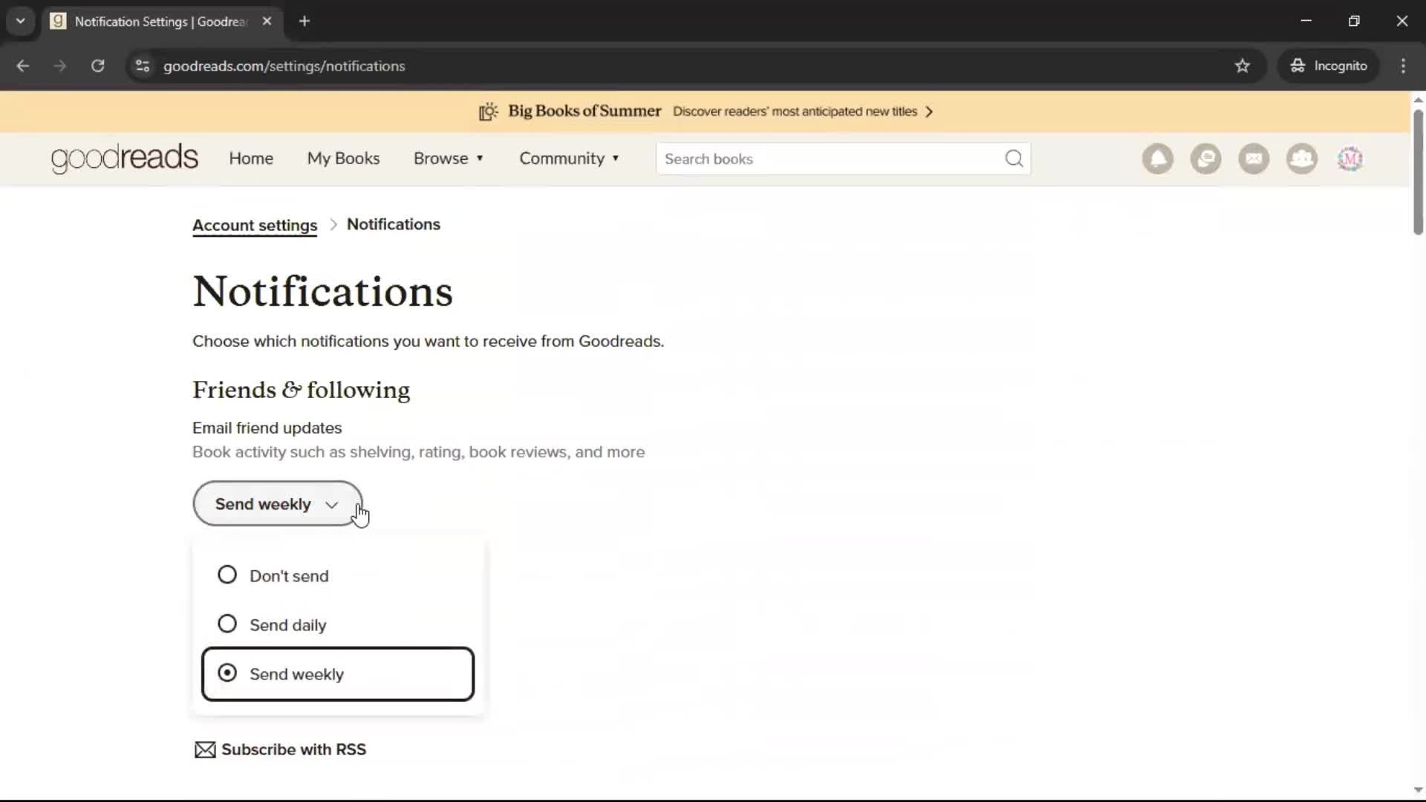Image resolution: width=1426 pixels, height=802 pixels.
Task: Select the Don't send radio option
Action: (227, 575)
